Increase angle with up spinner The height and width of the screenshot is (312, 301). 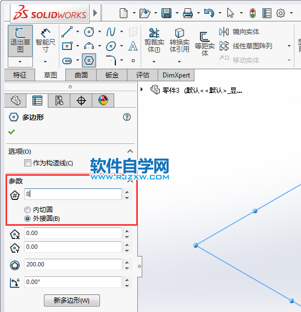[127, 280]
